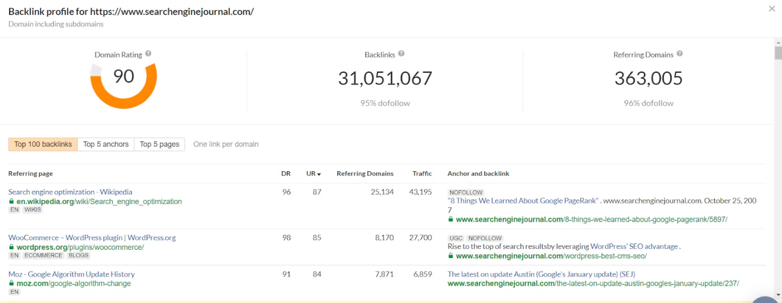This screenshot has width=782, height=303.
Task: Sort by Traffic column header
Action: (x=422, y=173)
